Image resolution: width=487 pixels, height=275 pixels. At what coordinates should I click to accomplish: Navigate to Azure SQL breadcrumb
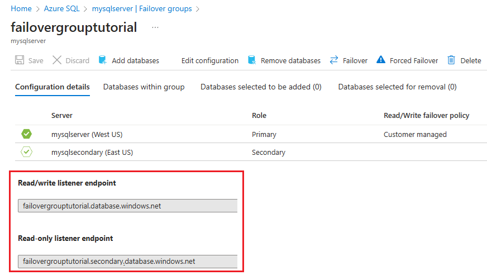pyautogui.click(x=61, y=9)
